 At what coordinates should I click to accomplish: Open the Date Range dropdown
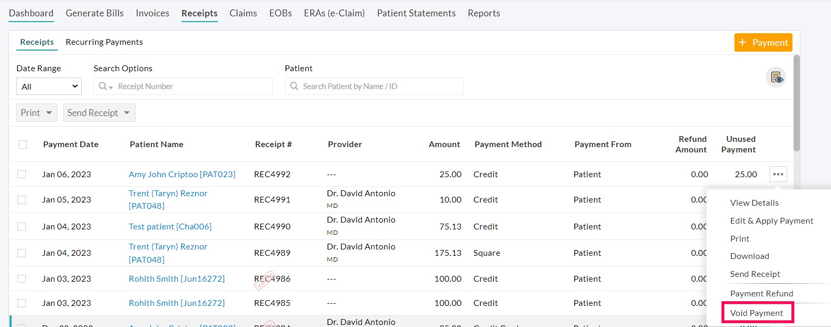49,86
